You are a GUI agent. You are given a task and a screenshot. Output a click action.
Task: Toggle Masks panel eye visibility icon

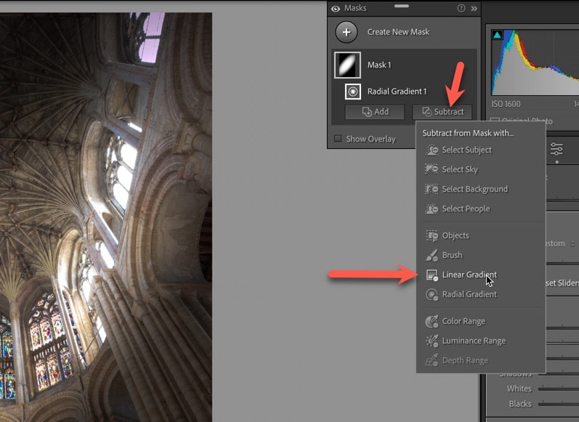tap(336, 9)
